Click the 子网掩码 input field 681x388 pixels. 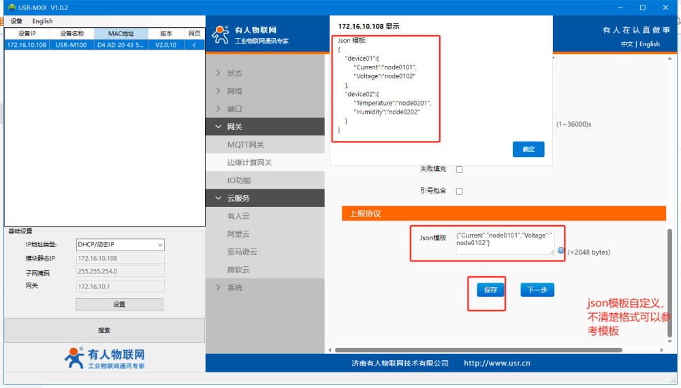[121, 271]
